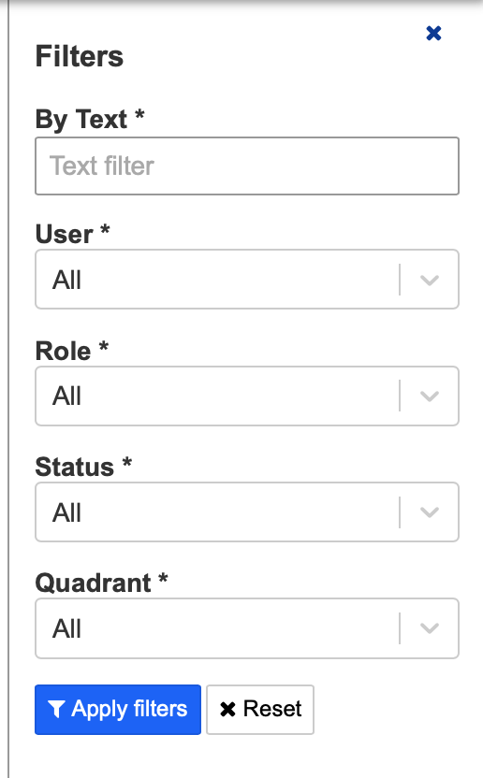
Task: Click into the Text filter input field
Action: (x=247, y=166)
